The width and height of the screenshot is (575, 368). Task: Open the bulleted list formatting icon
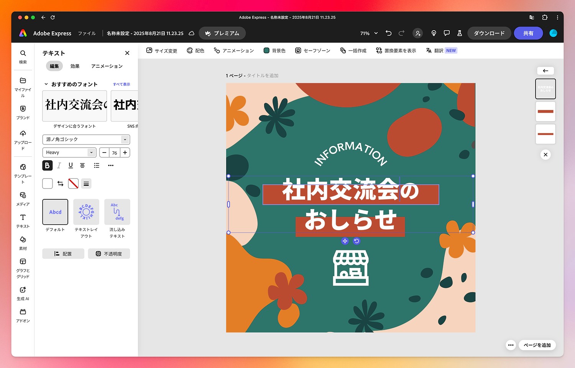(97, 166)
